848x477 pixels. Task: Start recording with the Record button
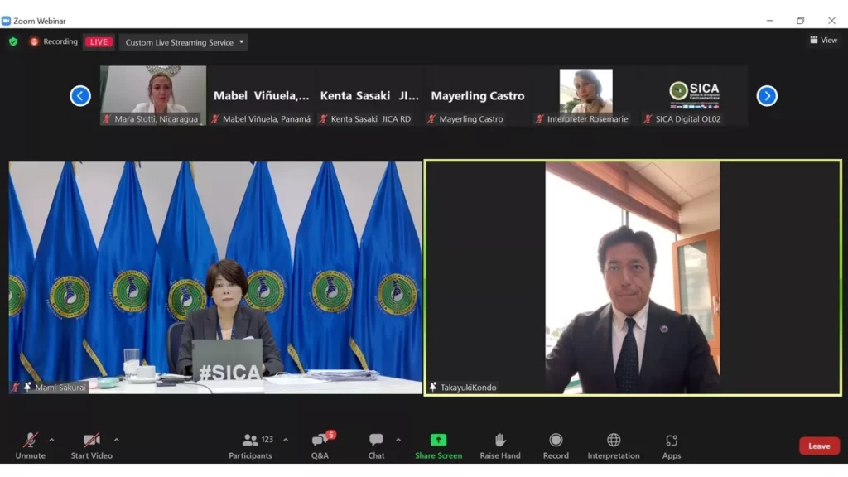[x=556, y=446]
